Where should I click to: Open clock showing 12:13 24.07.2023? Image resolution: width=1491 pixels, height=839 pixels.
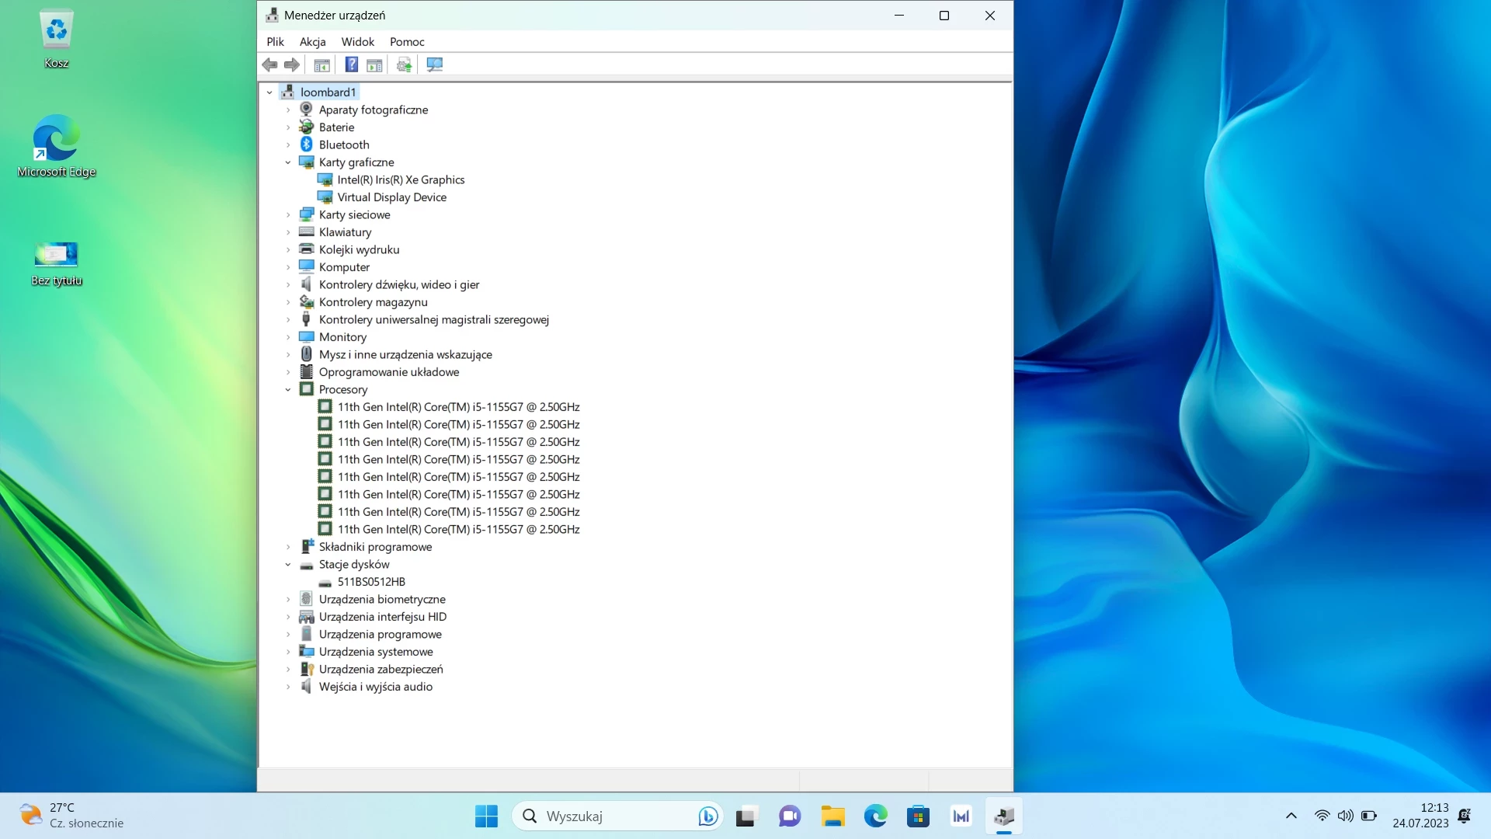tap(1420, 816)
